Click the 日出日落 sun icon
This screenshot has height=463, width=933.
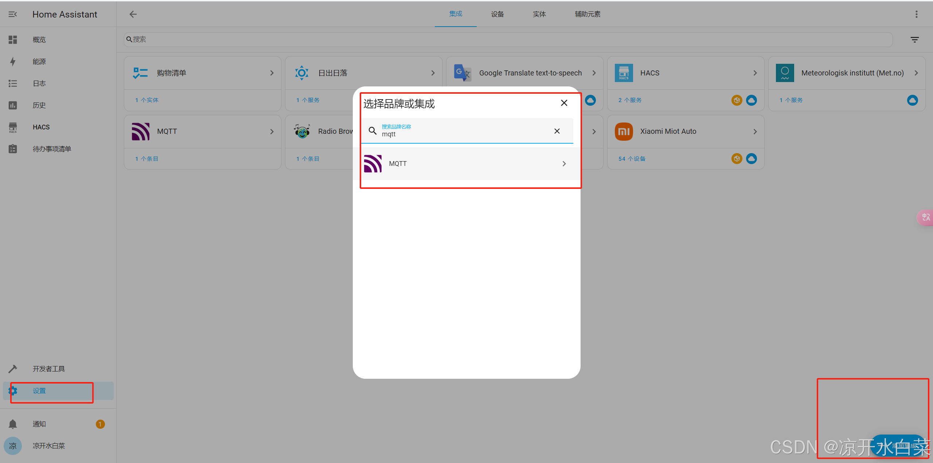pos(302,73)
